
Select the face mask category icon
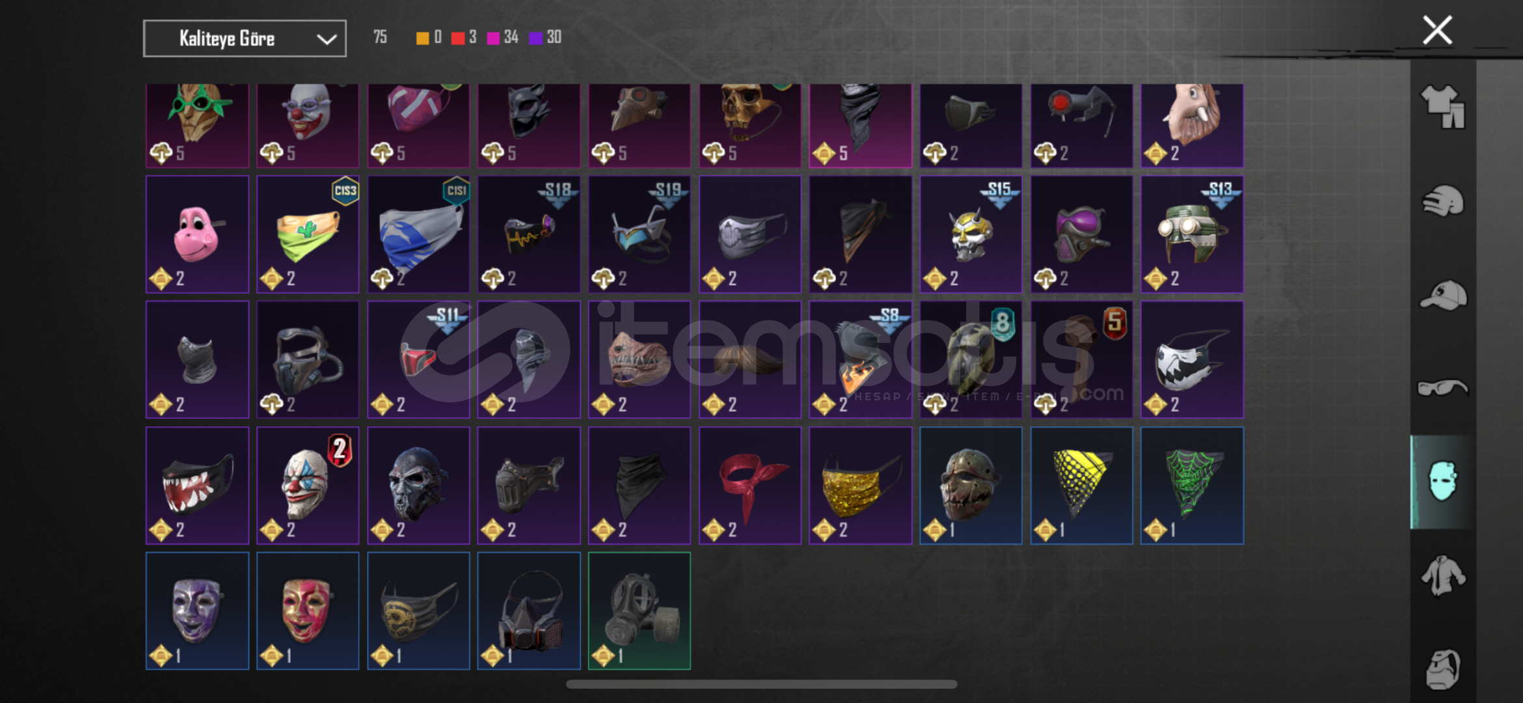pos(1443,482)
